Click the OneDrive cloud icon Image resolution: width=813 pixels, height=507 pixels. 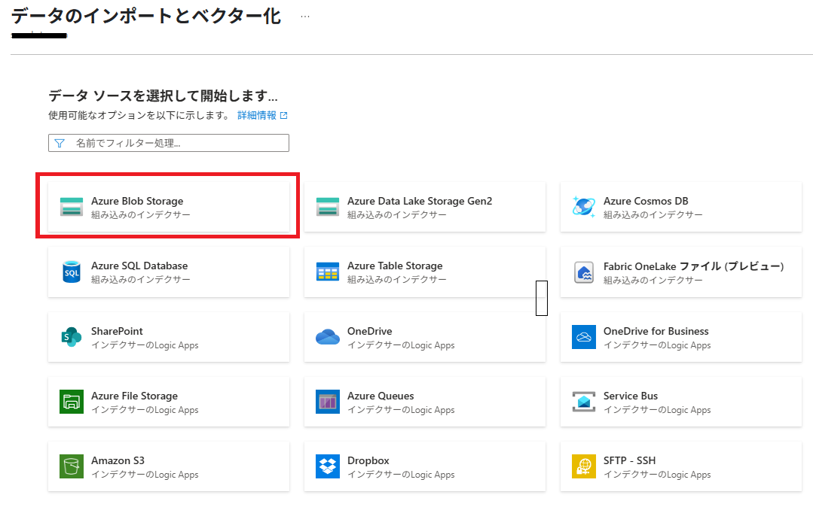pyautogui.click(x=328, y=337)
